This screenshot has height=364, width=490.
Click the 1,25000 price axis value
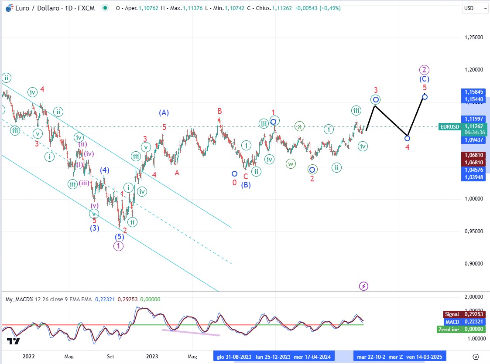pos(474,37)
